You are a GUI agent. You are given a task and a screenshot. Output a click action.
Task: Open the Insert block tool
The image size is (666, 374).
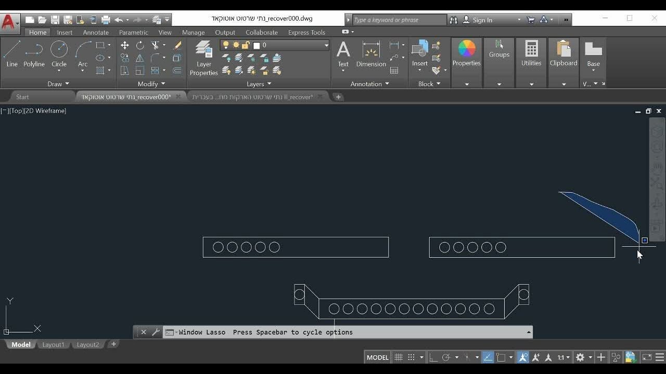click(420, 55)
